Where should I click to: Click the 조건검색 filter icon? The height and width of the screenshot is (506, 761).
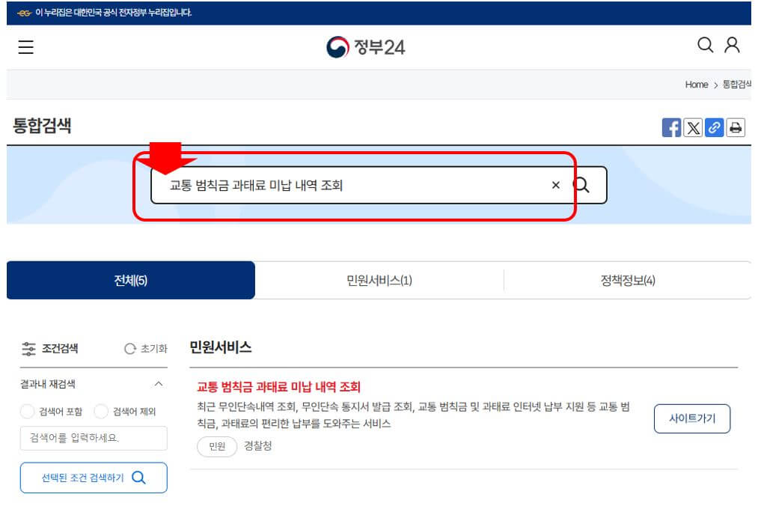[x=28, y=348]
